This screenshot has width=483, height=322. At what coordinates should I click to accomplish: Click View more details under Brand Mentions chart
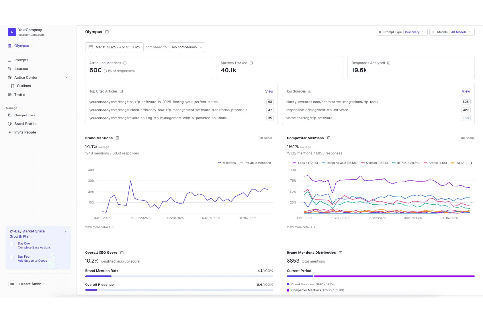tap(99, 227)
